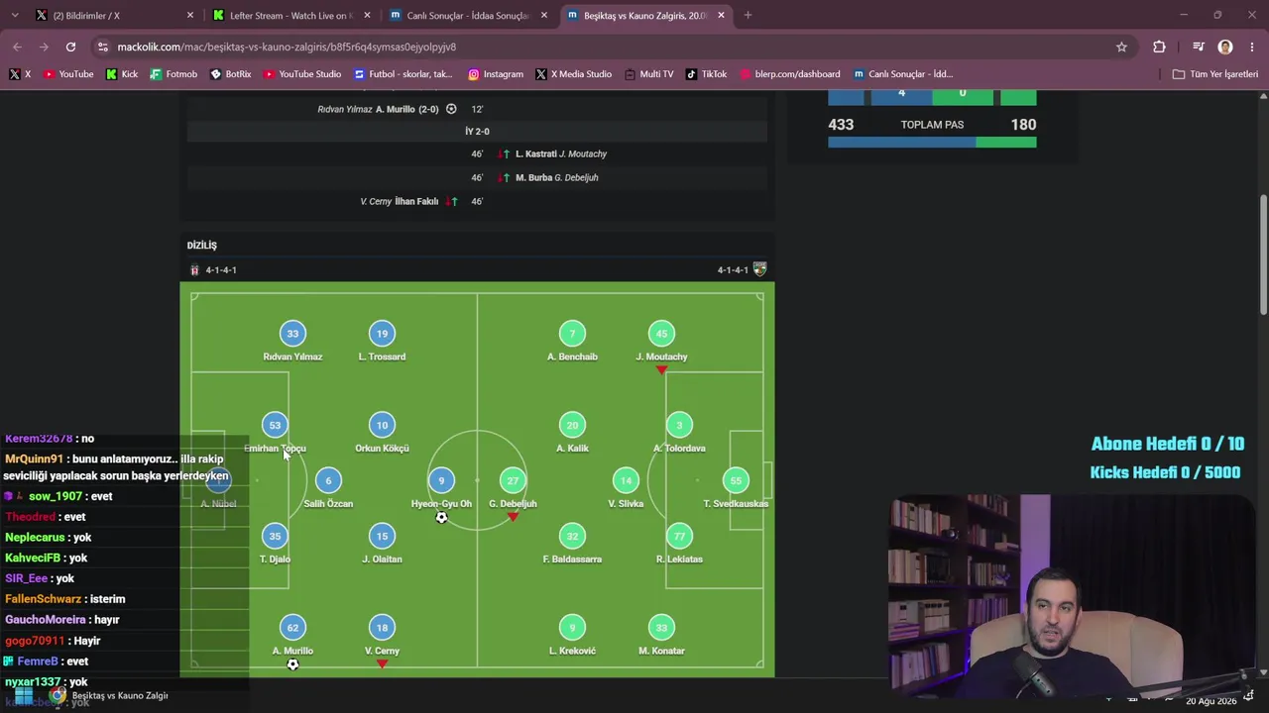Click Hyeon-Gyu Oh player number 9
Viewport: 1269px width, 713px height.
[441, 480]
